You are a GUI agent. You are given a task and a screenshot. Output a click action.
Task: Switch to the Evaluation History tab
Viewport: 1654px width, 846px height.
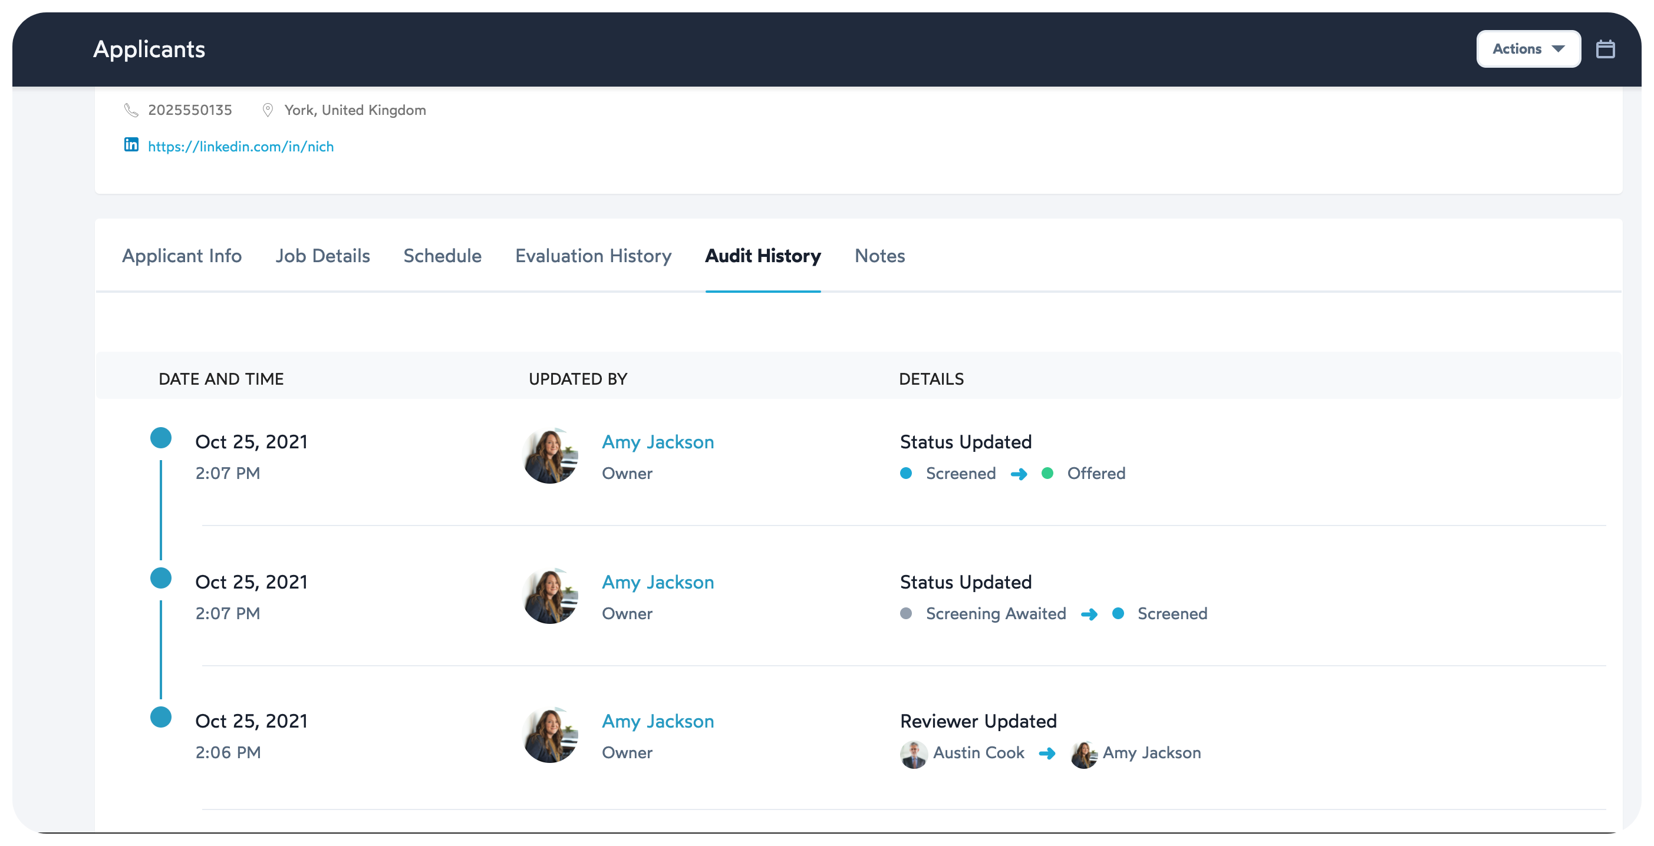pos(592,256)
